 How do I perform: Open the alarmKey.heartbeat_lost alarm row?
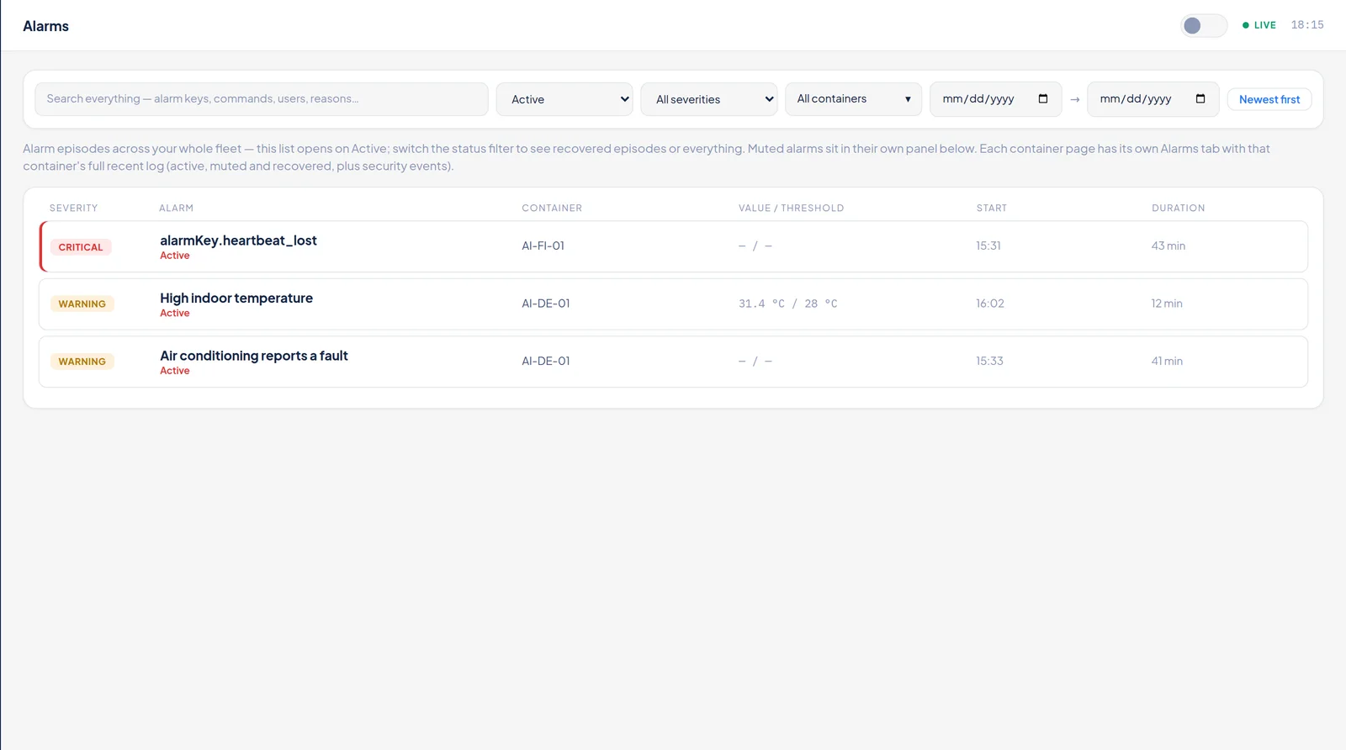[x=673, y=246]
